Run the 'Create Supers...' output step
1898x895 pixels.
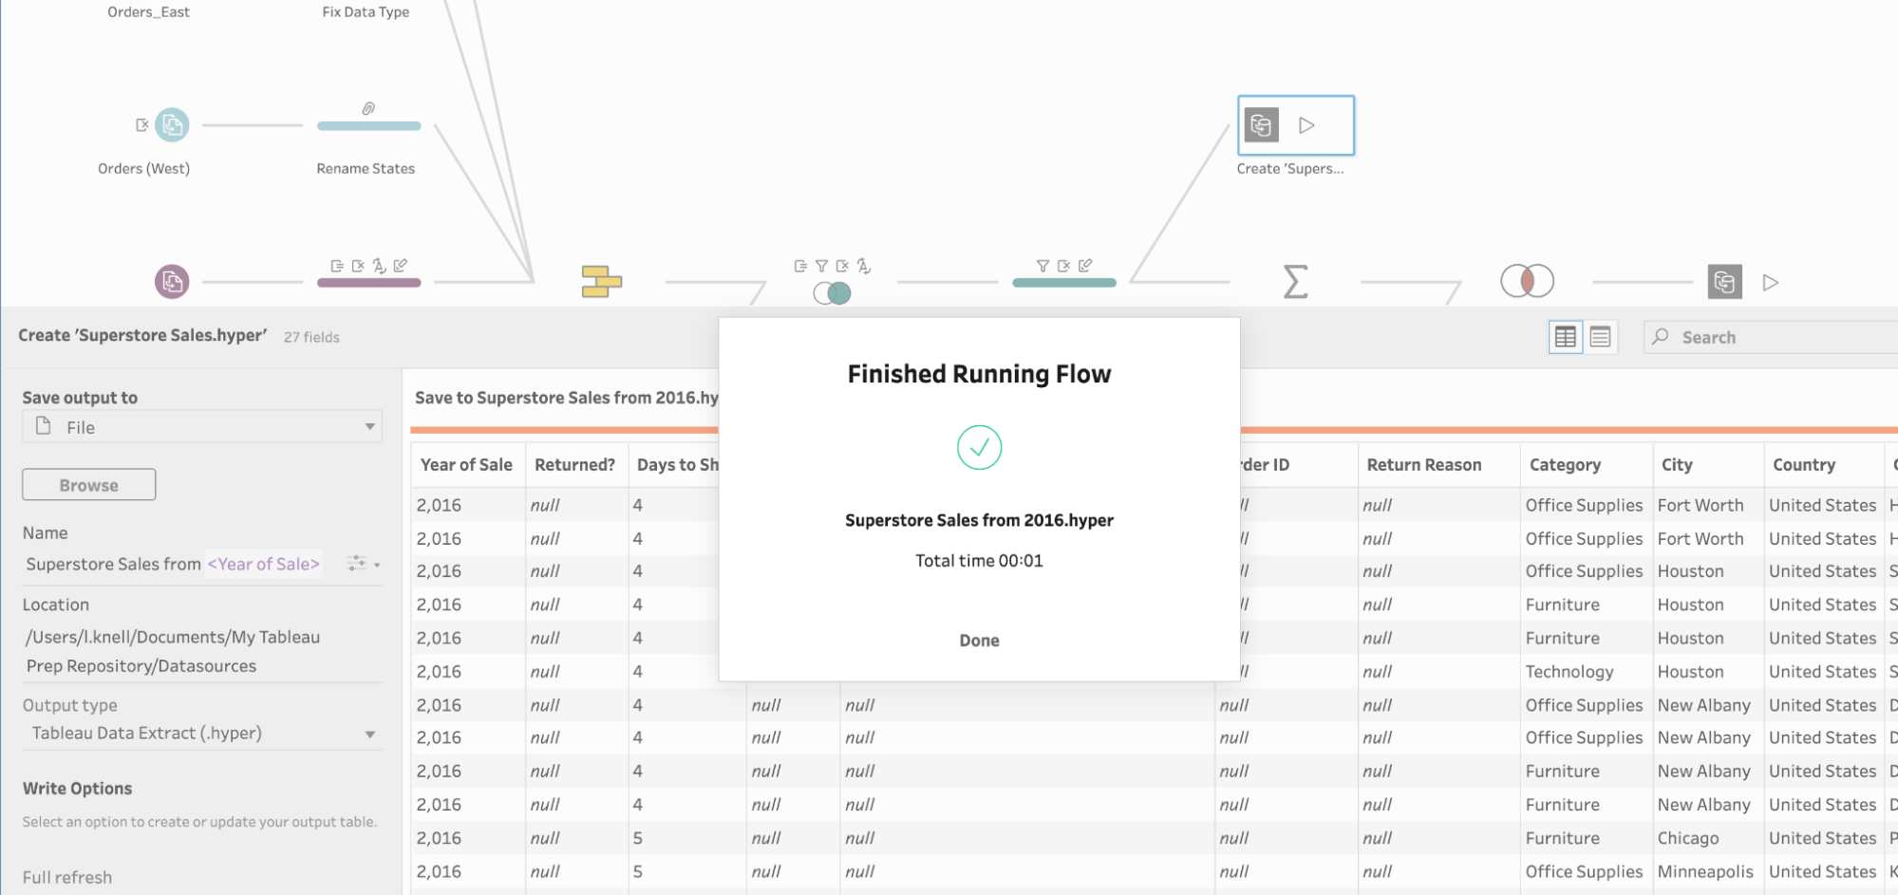[1306, 125]
